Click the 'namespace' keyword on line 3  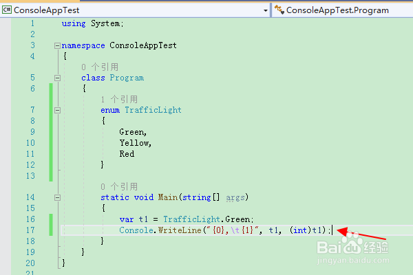pos(83,45)
